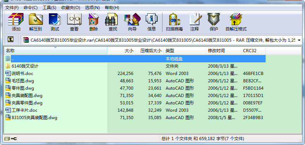
Task: Click the Word icon of 工序卡片.doc
Action: [x=8, y=110]
